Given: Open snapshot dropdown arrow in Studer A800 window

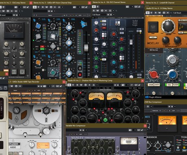Looking at the screenshot, I should point(49,86).
